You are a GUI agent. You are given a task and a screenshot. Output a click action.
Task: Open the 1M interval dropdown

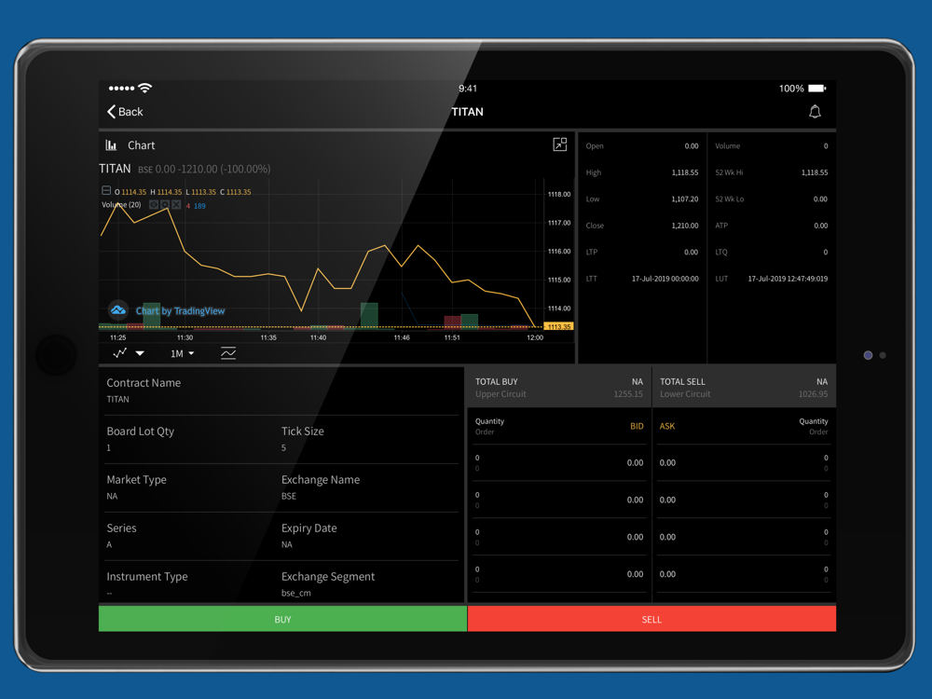[183, 353]
